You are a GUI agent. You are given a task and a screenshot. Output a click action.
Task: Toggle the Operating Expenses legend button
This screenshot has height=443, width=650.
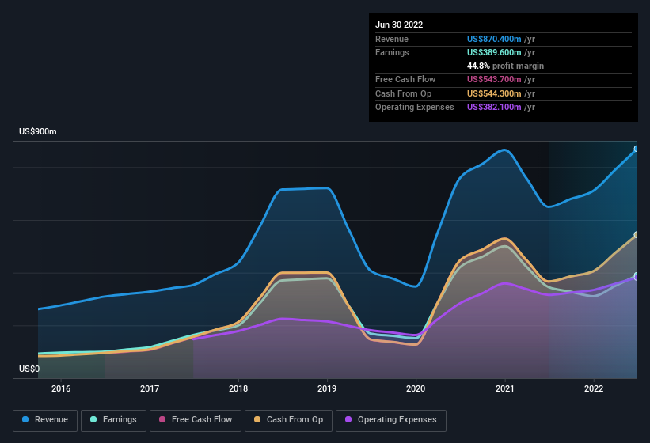pos(391,420)
